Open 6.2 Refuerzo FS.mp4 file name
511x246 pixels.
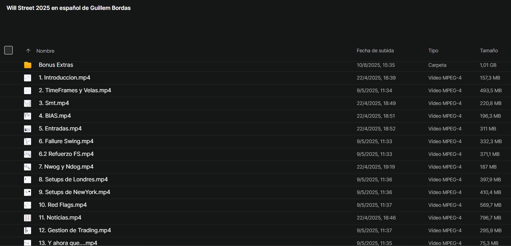click(66, 154)
